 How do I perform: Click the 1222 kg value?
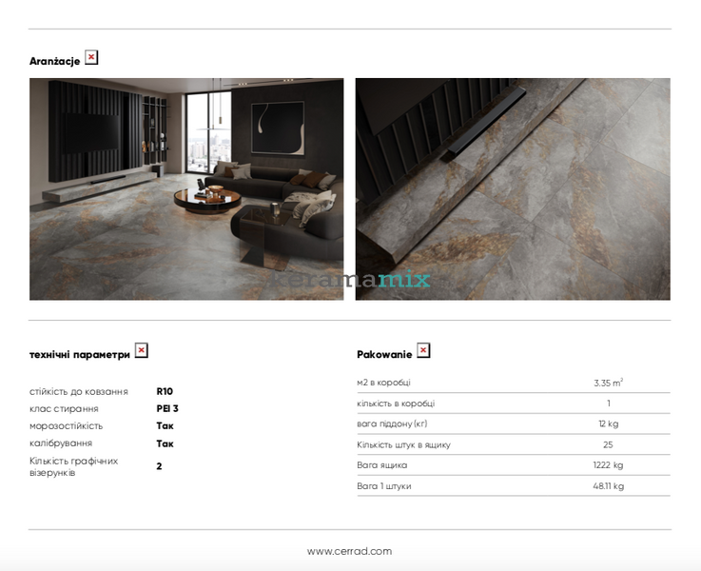pyautogui.click(x=609, y=465)
